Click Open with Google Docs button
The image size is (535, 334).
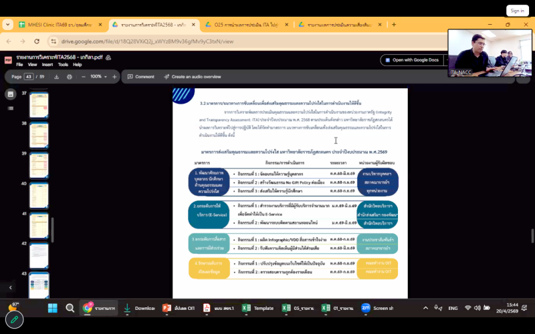point(411,59)
